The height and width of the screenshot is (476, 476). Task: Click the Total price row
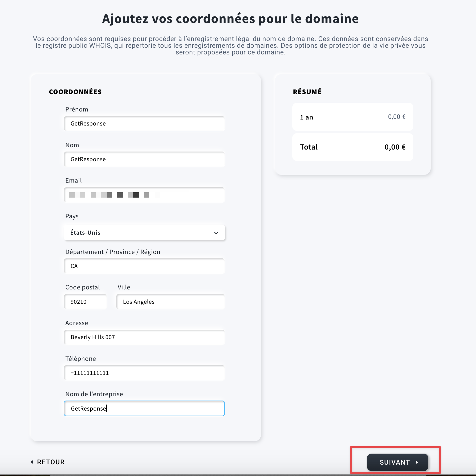click(353, 147)
